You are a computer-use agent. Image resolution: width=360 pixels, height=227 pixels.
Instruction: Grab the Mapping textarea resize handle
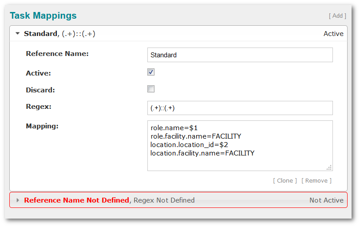(329, 167)
